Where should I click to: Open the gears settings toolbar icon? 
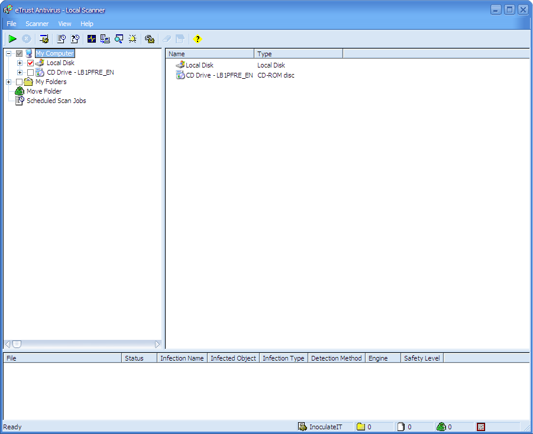click(x=150, y=39)
